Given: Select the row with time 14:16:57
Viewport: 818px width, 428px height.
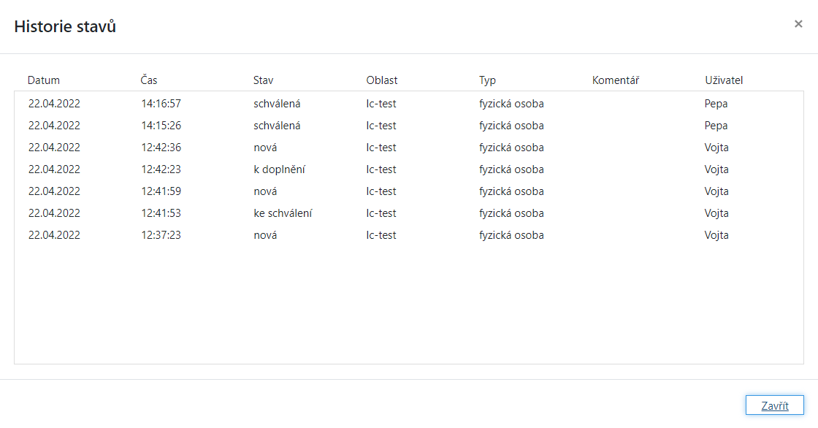Looking at the screenshot, I should coord(161,104).
